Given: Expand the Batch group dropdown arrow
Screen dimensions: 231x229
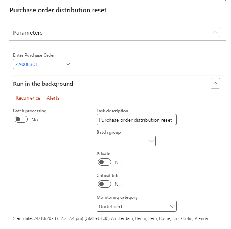Looking at the screenshot, I should pyautogui.click(x=151, y=141).
